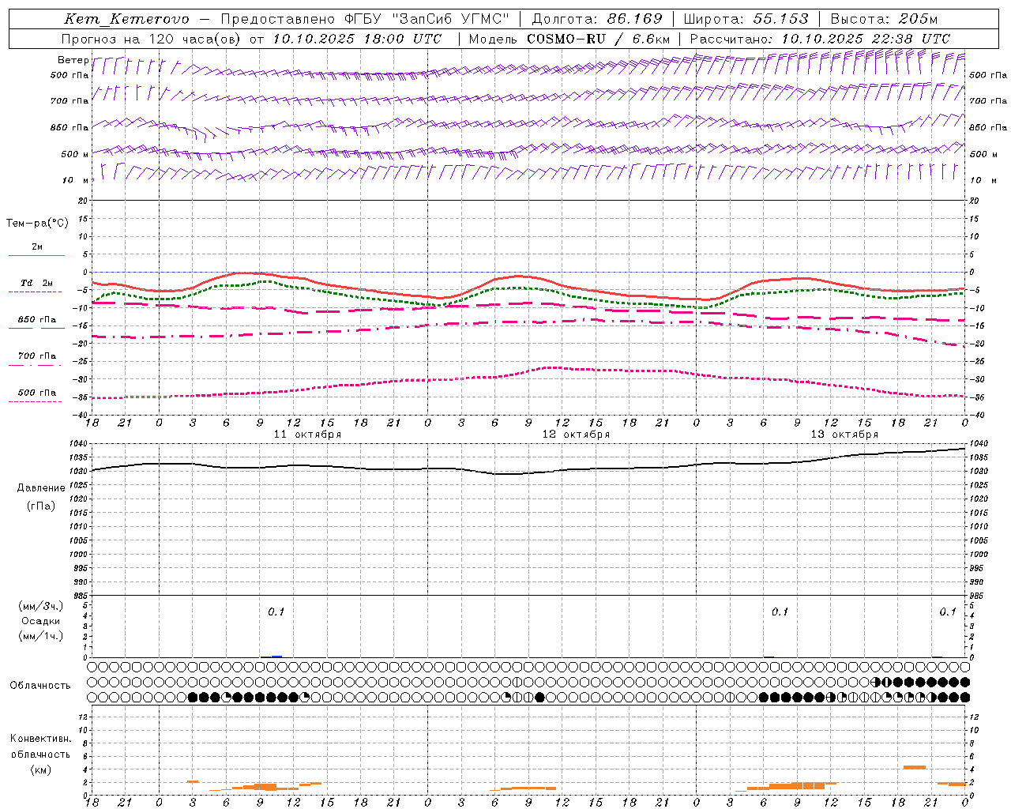Image resolution: width=1011 pixels, height=809 pixels.
Task: Click the '13 октября' date label
Action: (x=844, y=435)
